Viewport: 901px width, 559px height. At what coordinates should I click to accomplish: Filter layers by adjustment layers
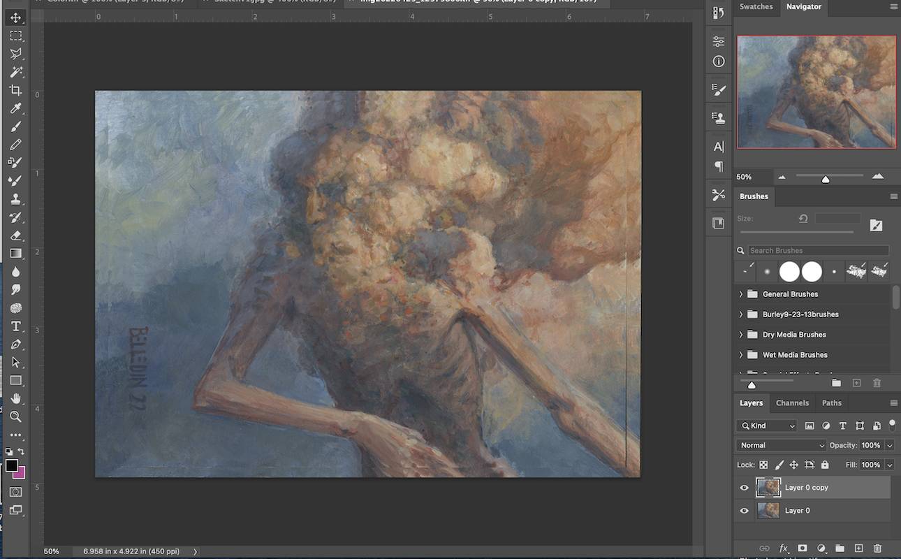826,426
